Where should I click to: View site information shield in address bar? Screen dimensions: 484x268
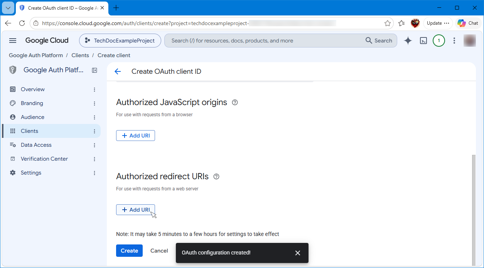[36, 23]
